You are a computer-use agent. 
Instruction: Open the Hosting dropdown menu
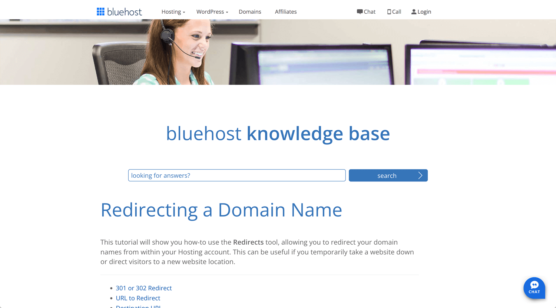[173, 12]
